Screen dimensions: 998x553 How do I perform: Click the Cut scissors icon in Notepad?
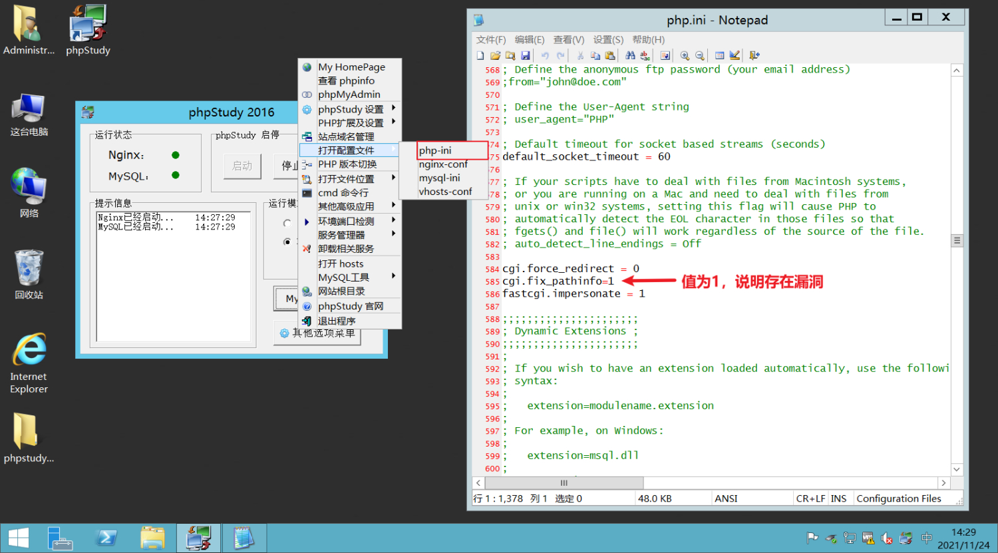[x=580, y=55]
